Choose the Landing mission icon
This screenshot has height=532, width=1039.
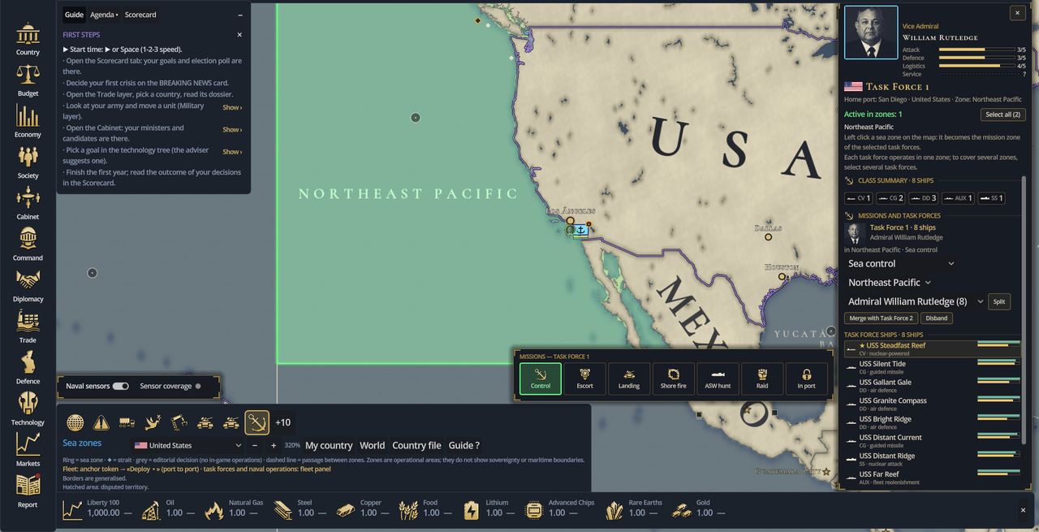click(x=629, y=378)
